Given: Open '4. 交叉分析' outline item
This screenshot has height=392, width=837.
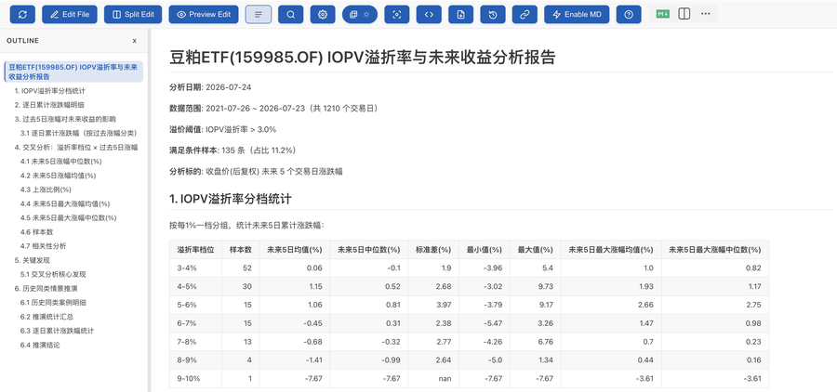Looking at the screenshot, I should coord(76,147).
